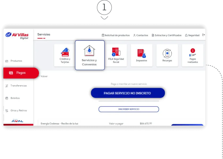Viewport: 223px width, 159px height.
Task: Open PILA Seguridad Social payments
Action: pos(116,55)
